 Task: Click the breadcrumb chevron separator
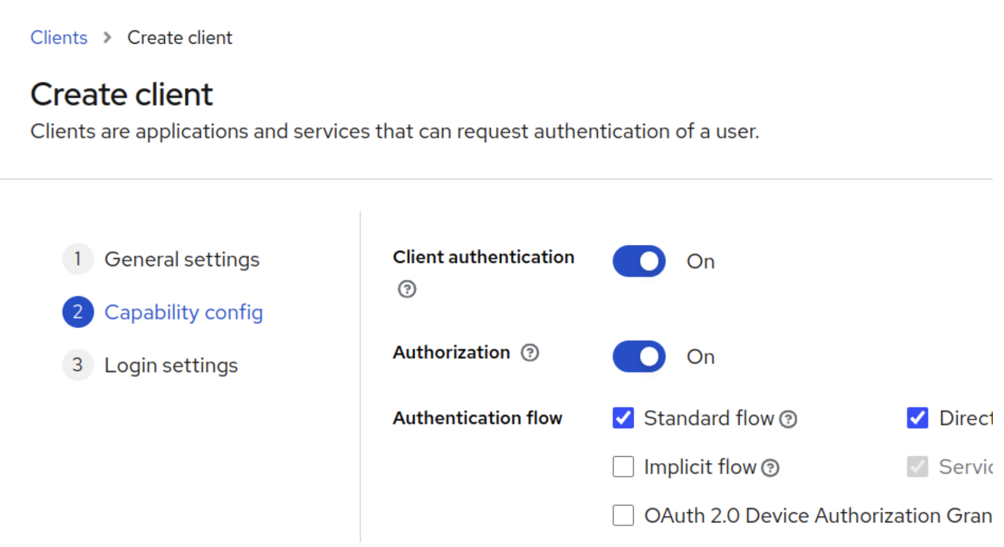108,38
